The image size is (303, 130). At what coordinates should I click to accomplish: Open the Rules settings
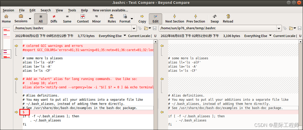pyautogui.click(x=112, y=19)
